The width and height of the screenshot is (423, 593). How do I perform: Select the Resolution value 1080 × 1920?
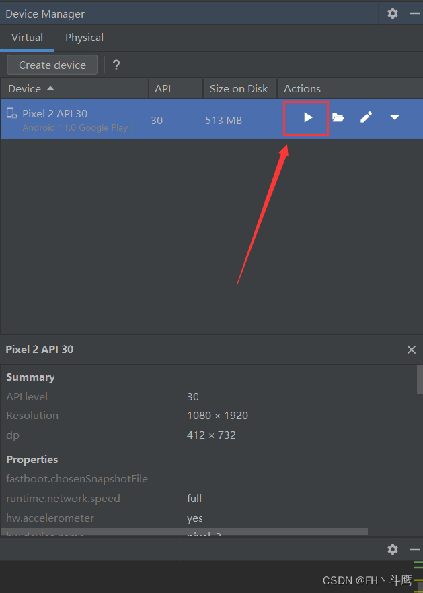[217, 416]
